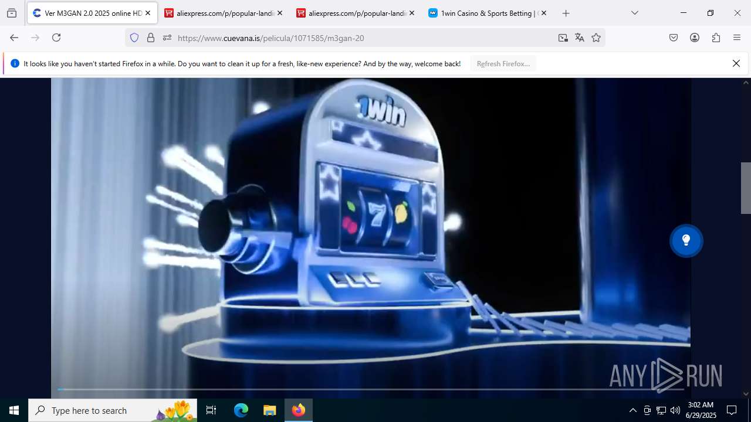Open a new browser tab
Image resolution: width=751 pixels, height=422 pixels.
click(566, 13)
